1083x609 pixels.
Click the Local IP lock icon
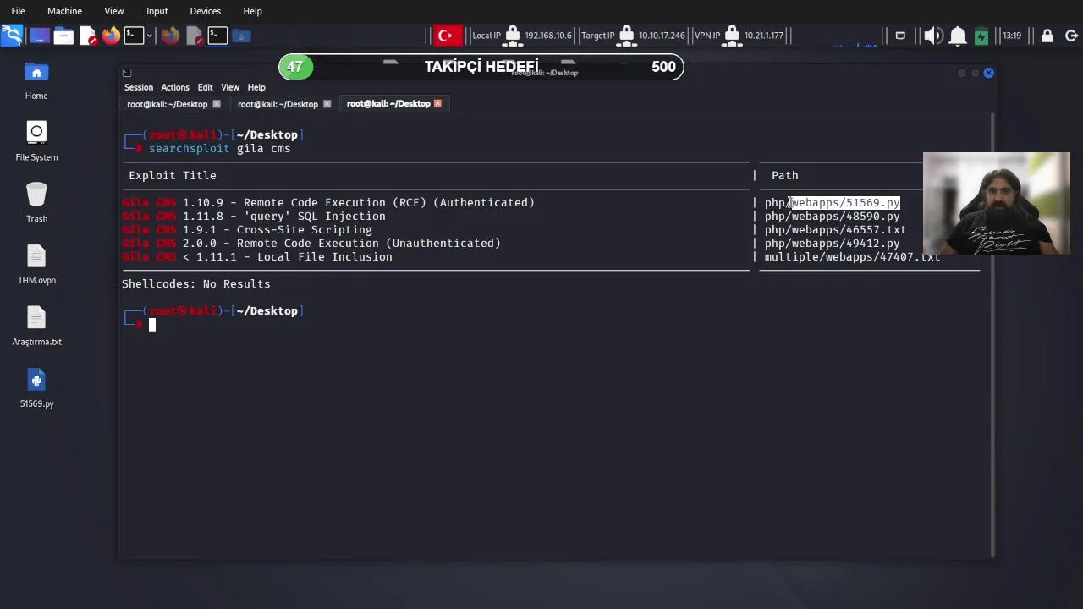coord(513,36)
